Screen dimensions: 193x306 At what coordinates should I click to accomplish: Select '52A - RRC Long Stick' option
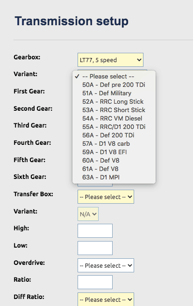114,101
